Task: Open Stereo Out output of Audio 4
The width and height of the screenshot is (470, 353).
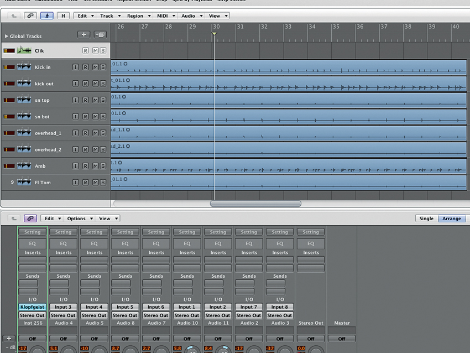Action: (63, 315)
